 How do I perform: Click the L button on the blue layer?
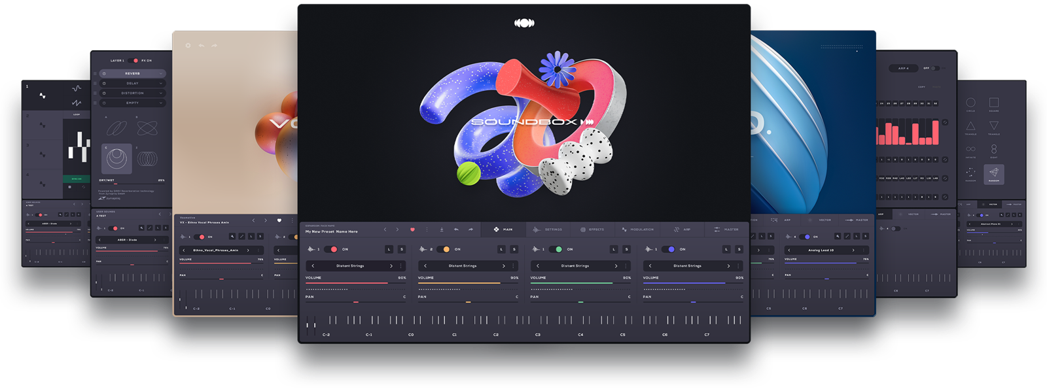[x=726, y=249]
